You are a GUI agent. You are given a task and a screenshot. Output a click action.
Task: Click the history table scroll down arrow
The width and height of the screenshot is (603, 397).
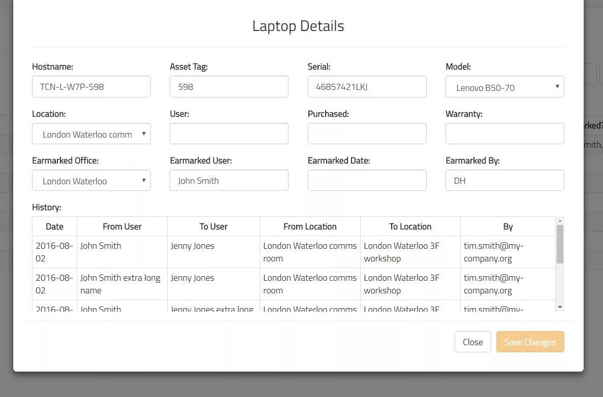coord(560,307)
